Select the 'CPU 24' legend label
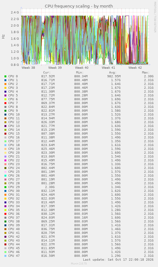Image resolution: width=158 pixels, height=267 pixels. [14, 168]
